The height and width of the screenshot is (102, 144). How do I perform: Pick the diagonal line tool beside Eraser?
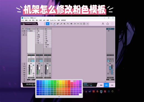61,24
